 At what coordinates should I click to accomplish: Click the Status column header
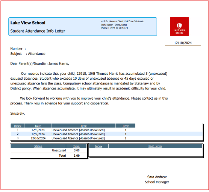(38, 146)
